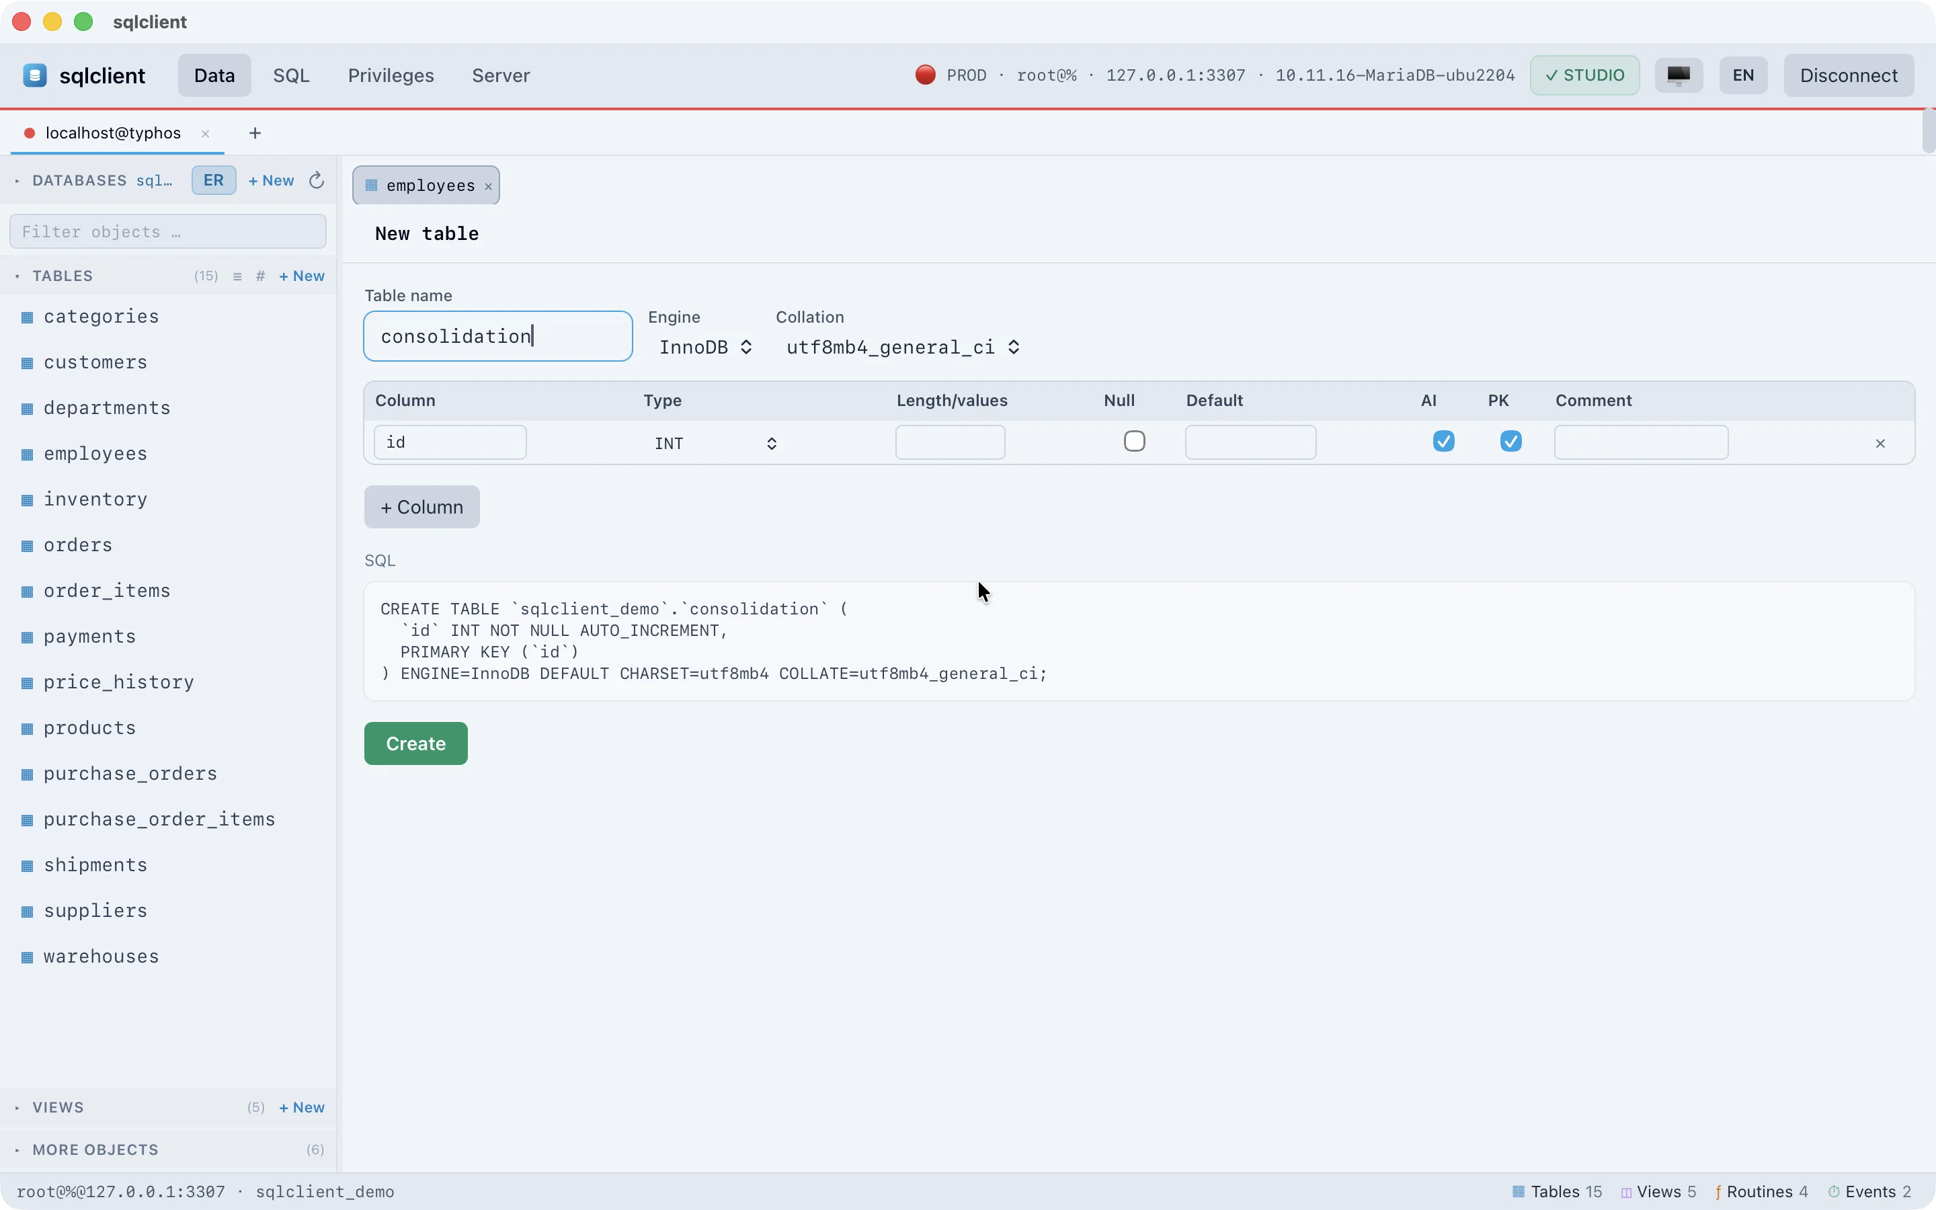The height and width of the screenshot is (1210, 1936).
Task: Click the suppliers table icon
Action: click(27, 912)
